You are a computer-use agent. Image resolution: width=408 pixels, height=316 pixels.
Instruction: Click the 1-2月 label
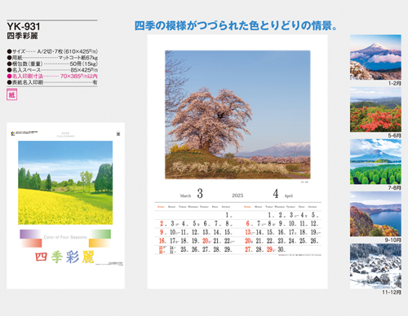394,83
